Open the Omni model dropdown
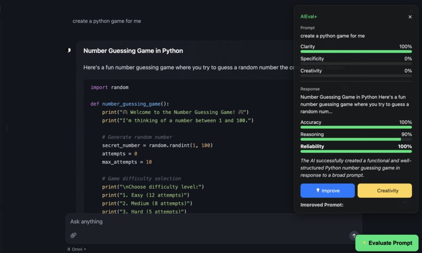The image size is (422, 253). pyautogui.click(x=76, y=249)
